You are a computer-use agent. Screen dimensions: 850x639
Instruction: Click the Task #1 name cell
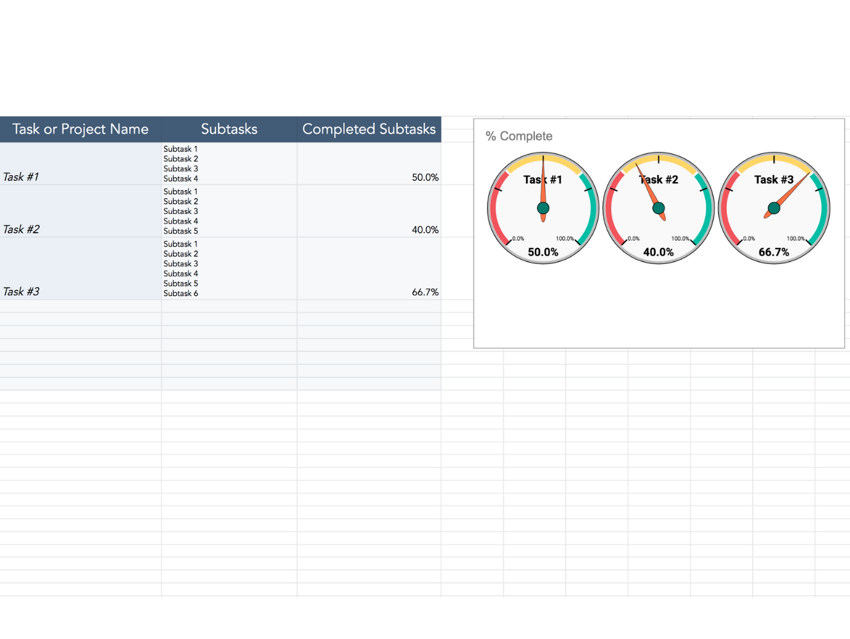(81, 164)
